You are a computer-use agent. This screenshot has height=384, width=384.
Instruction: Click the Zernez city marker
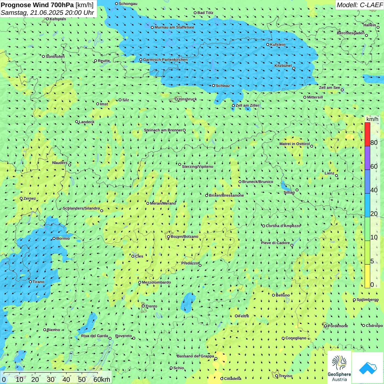point(21,198)
